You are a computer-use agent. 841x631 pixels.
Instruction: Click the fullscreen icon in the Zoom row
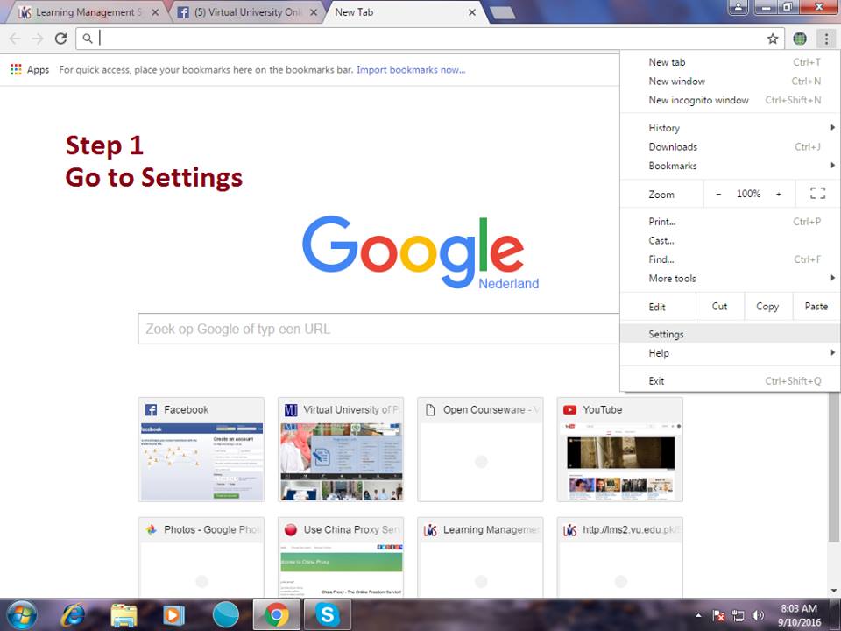[x=817, y=194]
